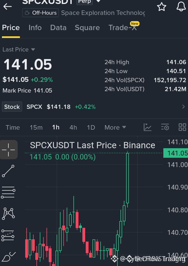Select the 4h interval

click(73, 127)
